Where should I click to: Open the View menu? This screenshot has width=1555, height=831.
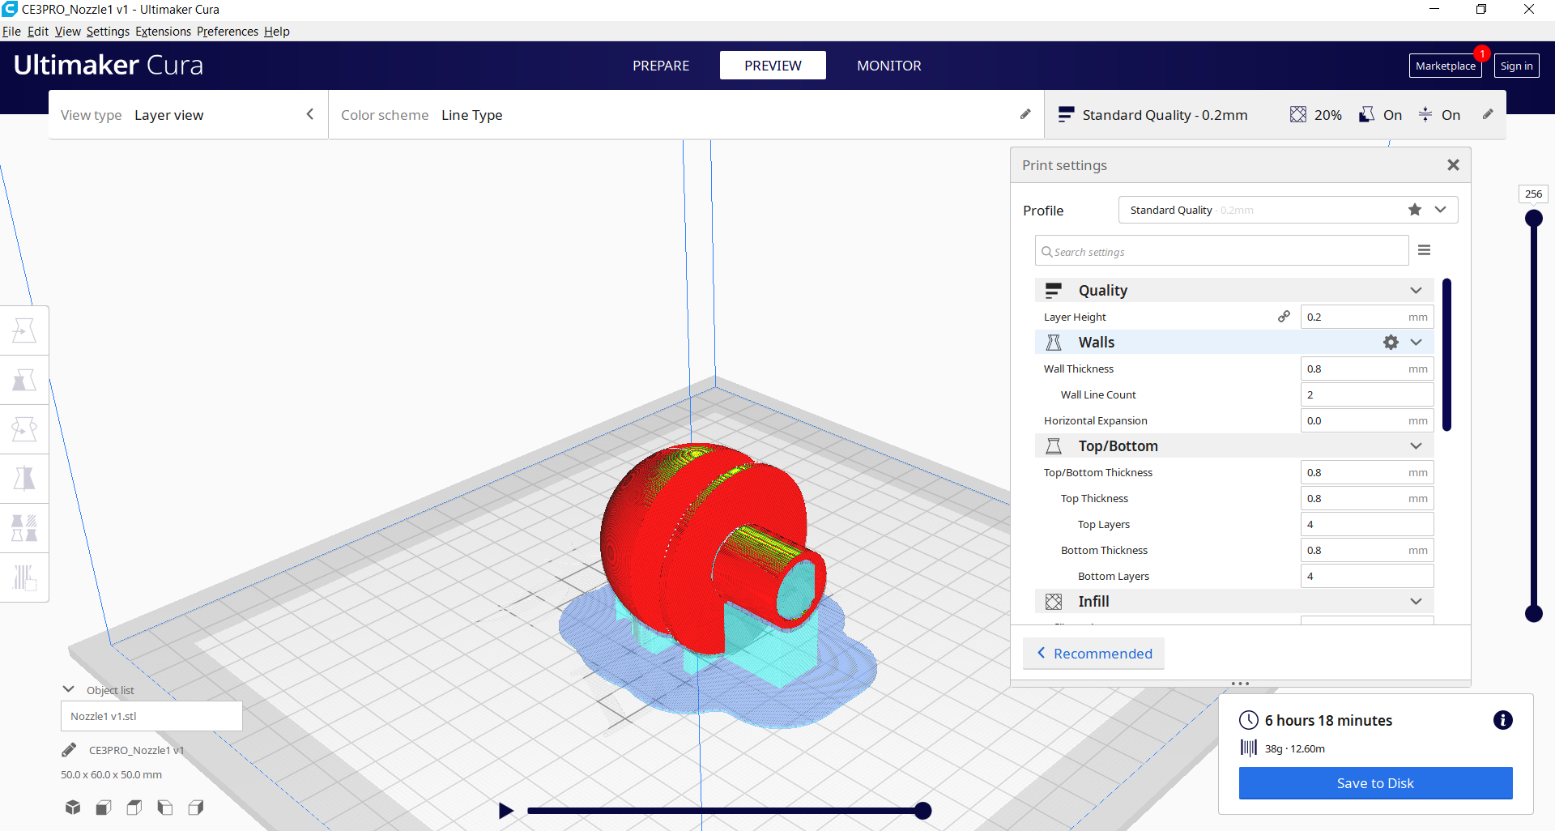coord(68,32)
